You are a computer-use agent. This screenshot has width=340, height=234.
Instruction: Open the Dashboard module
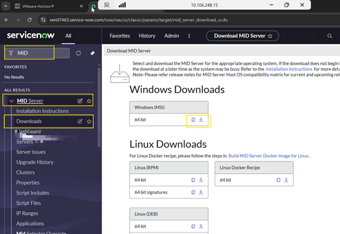29,131
